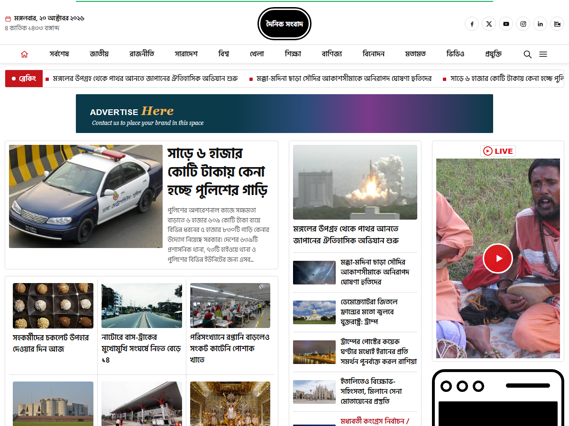Open the parliament building story image

click(x=53, y=403)
